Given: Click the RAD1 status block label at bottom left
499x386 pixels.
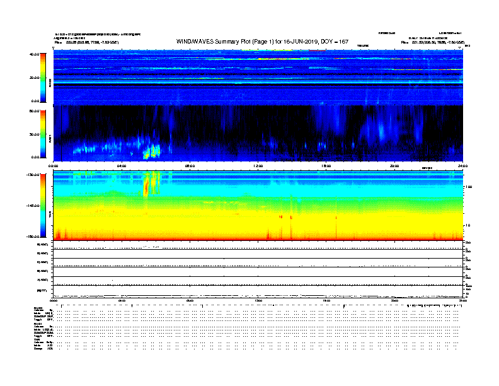Looking at the screenshot, I should pos(38,324).
